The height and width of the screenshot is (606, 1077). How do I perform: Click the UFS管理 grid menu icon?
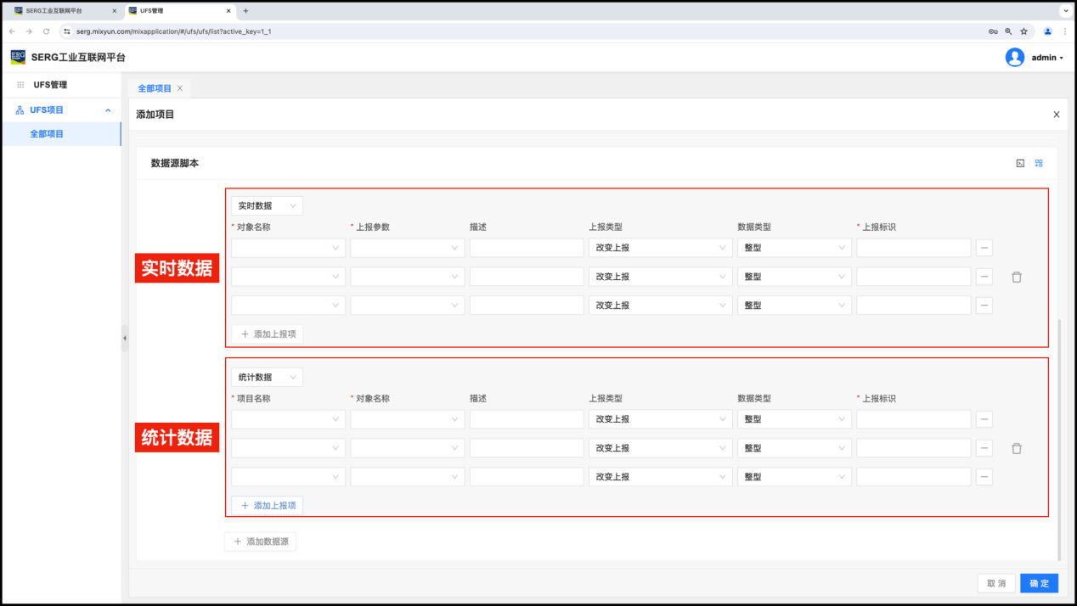coord(20,85)
